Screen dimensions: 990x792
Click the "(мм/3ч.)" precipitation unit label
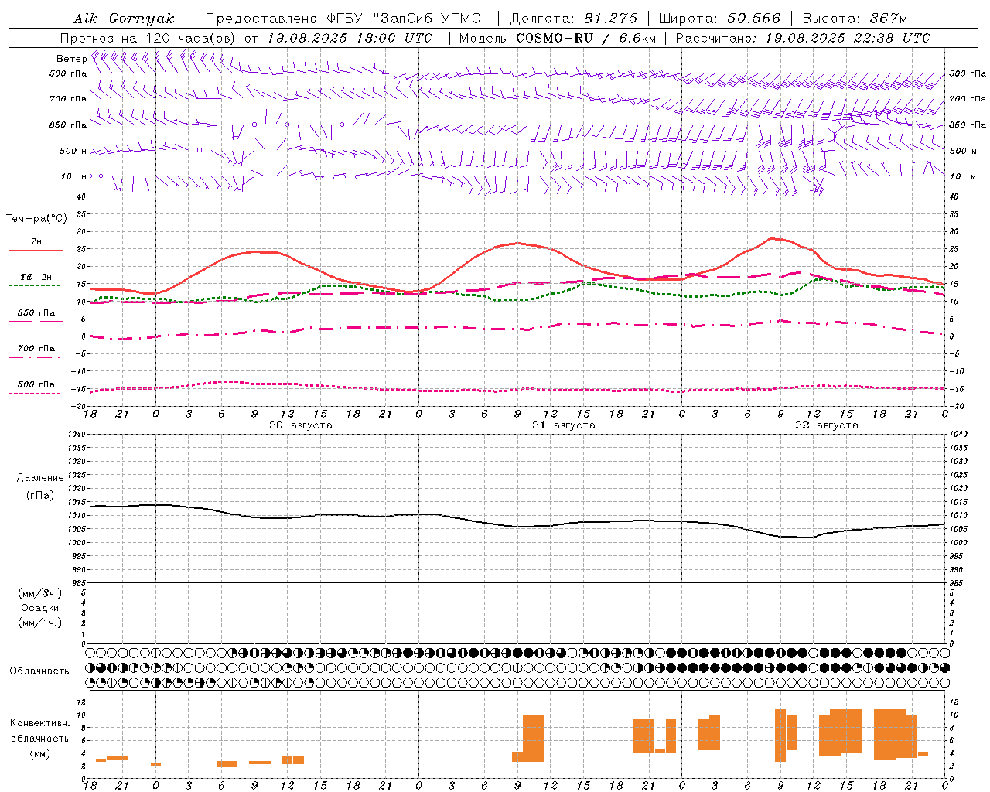click(40, 593)
